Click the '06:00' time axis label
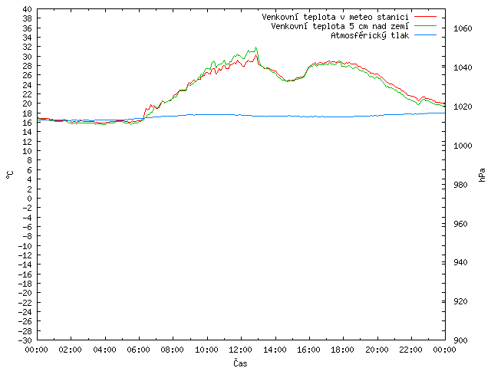This screenshot has height=368, width=491. coord(138,350)
